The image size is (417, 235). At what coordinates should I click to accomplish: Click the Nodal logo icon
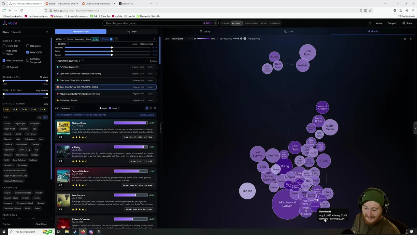[5, 23]
